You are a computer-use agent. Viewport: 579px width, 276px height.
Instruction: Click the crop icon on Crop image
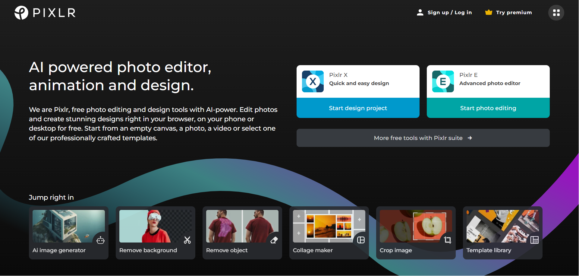[x=448, y=240]
